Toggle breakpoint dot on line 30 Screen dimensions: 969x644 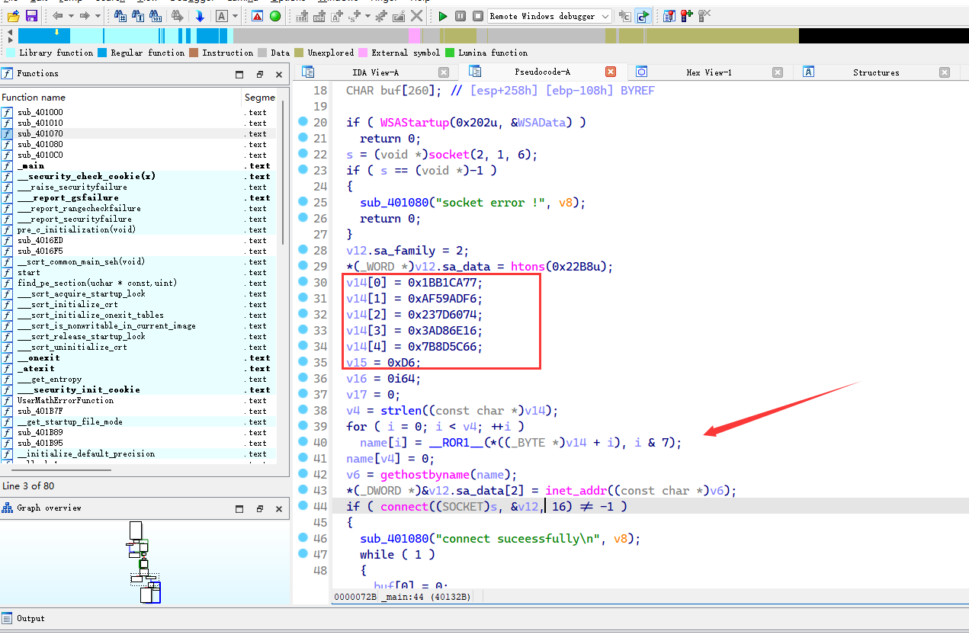click(x=303, y=281)
